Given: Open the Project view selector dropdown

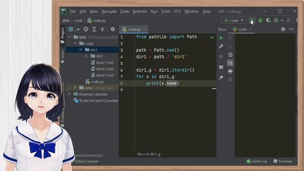Looking at the screenshot, I should pos(74,29).
